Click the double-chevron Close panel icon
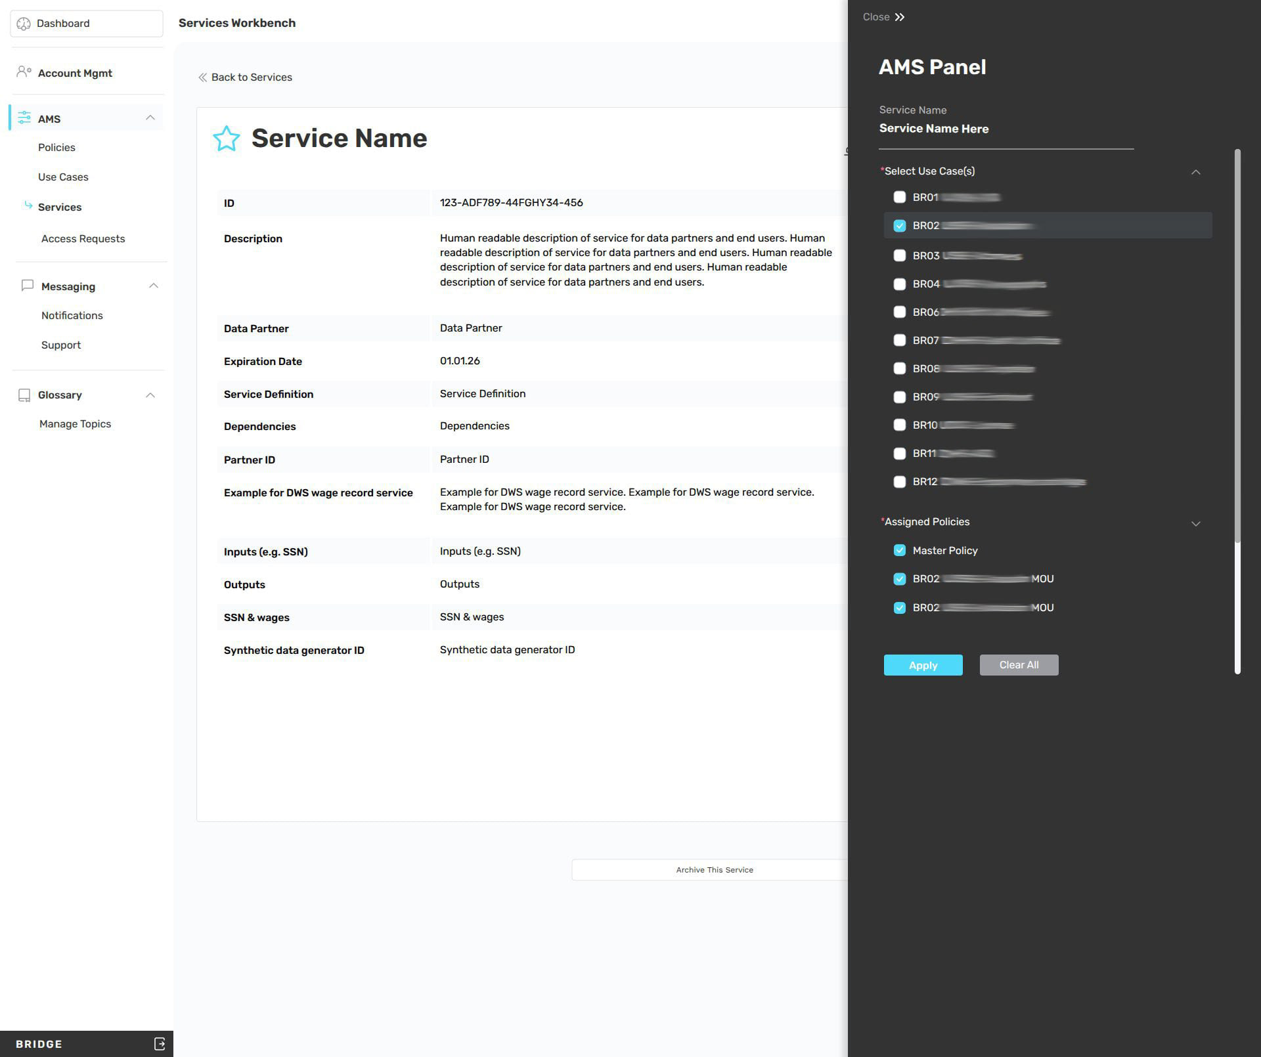 click(900, 17)
